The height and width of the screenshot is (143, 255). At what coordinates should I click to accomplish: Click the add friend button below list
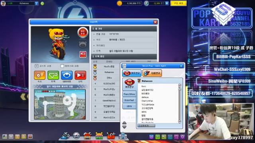pyautogui.click(x=146, y=126)
